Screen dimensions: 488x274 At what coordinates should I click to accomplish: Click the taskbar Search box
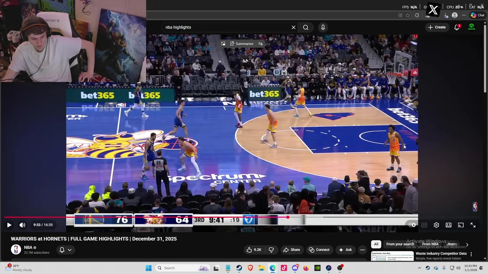[x=182, y=268]
